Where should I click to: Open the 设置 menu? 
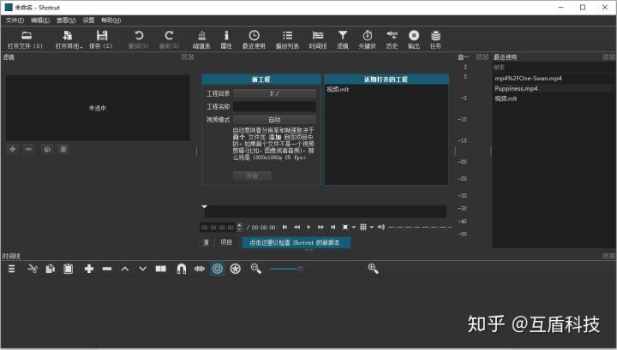tap(88, 20)
